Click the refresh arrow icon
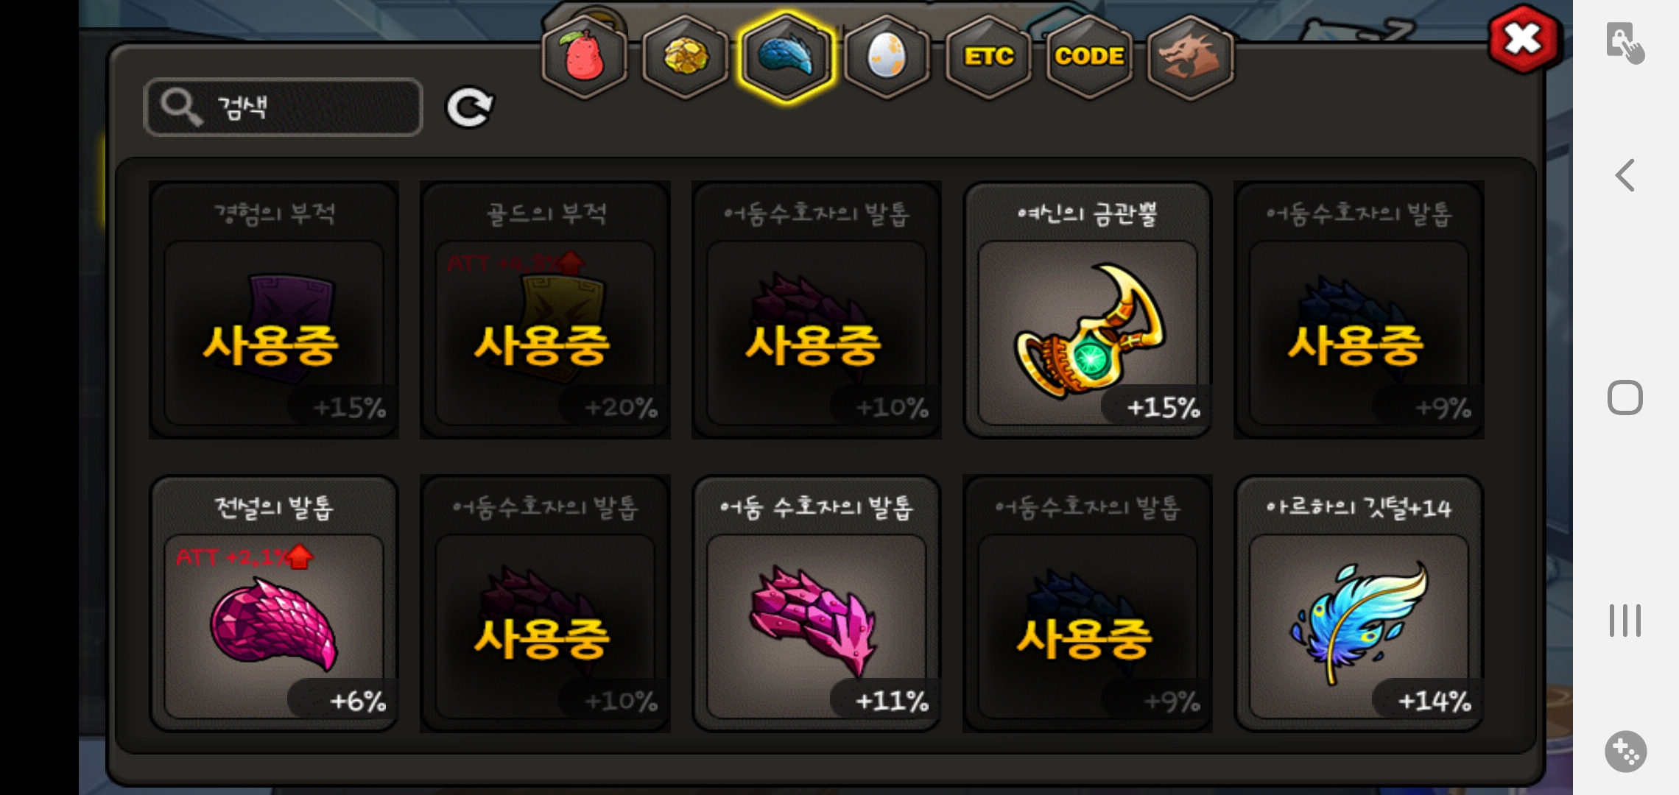 [x=470, y=108]
